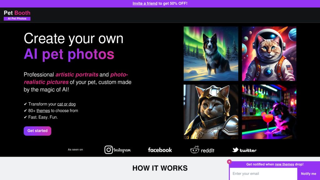Follow the cat or dog link

(66, 104)
